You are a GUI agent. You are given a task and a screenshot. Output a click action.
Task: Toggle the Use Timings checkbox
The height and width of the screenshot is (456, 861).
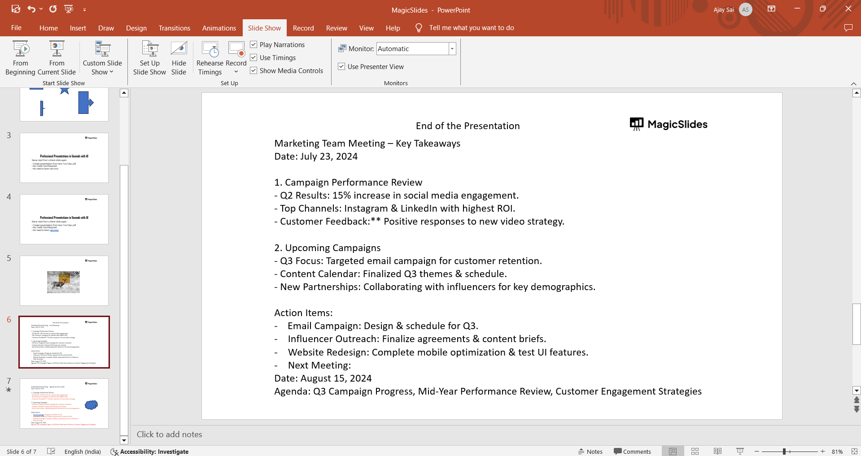click(254, 57)
